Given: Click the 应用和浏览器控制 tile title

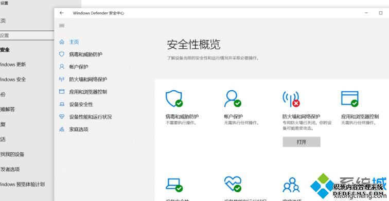Looking at the screenshot, I should [360, 116].
